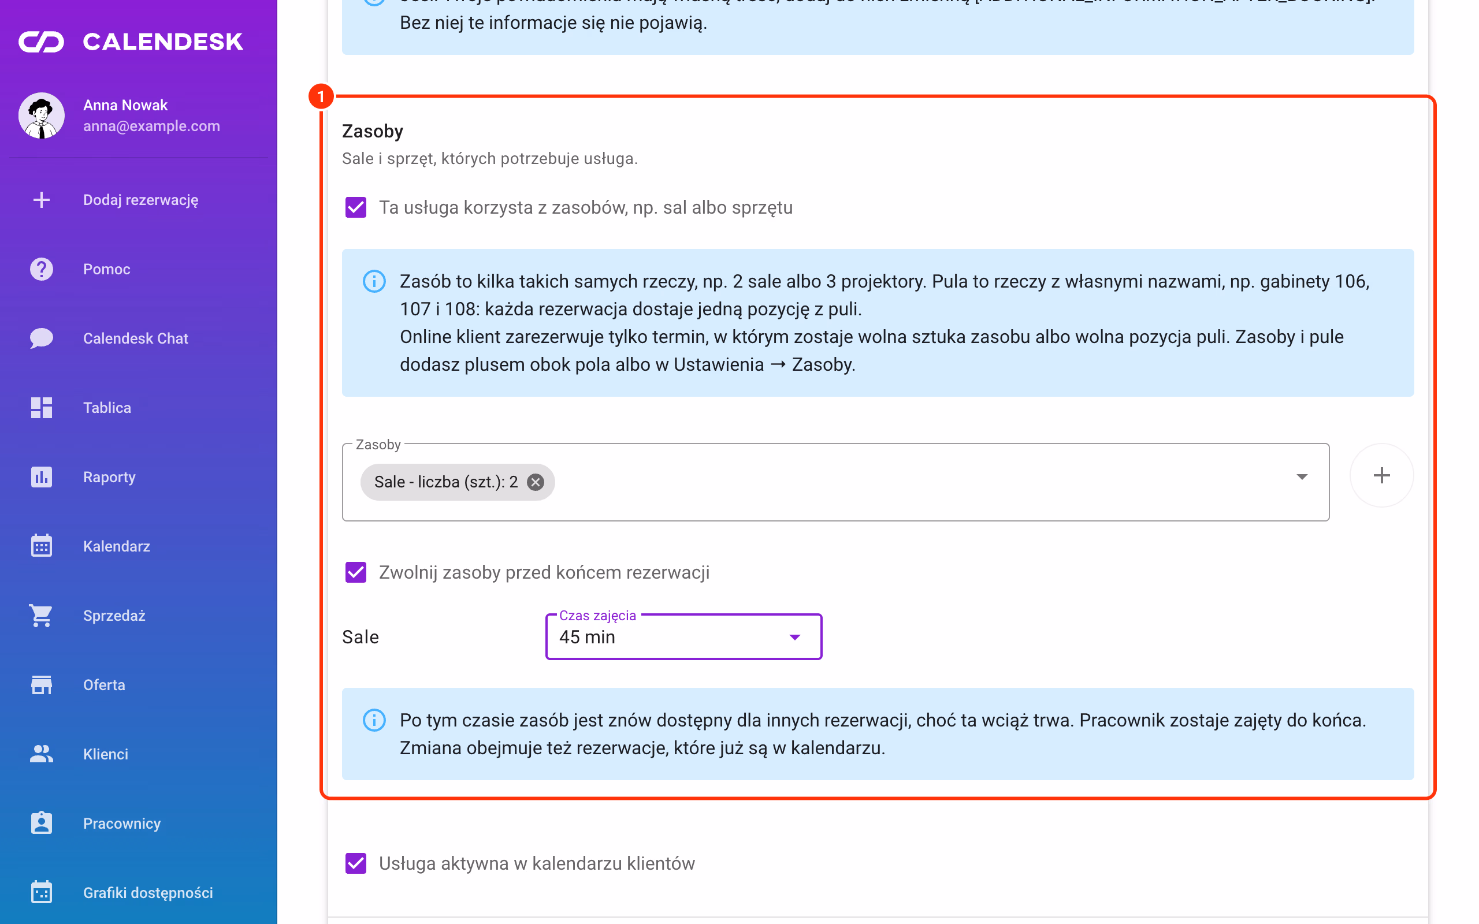Click the CALENDESK brand name
1479x924 pixels.
click(162, 42)
